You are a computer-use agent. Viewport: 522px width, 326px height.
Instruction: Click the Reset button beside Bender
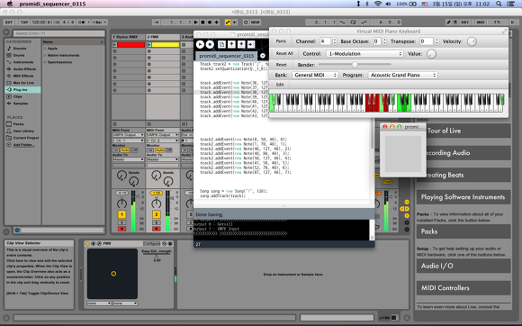[x=281, y=65]
